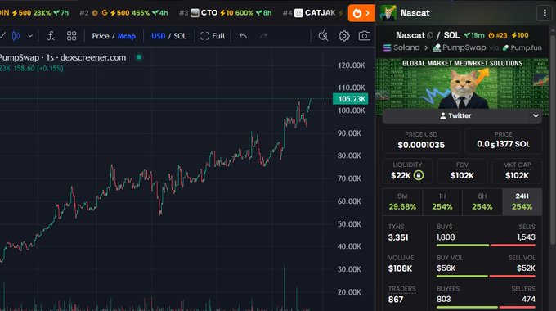Open the PumpSwap DEX link
This screenshot has width=556, height=311.
click(460, 47)
